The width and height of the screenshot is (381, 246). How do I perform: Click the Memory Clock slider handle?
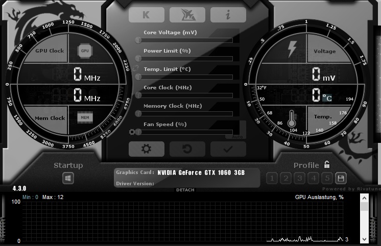138,114
